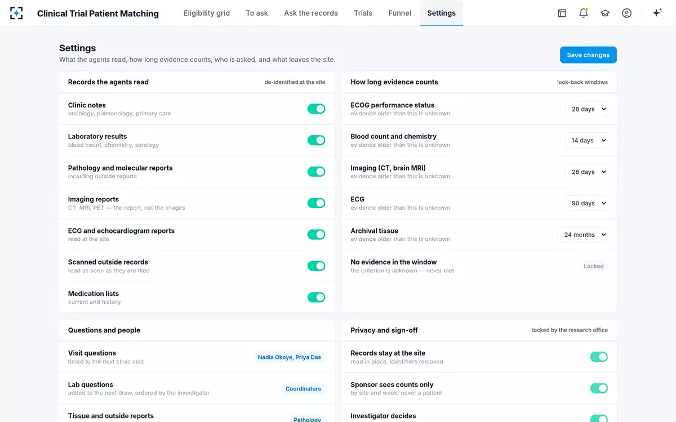The image size is (676, 422).
Task: Open Imaging (CT, brain MRI) window dropdown
Action: coord(586,172)
